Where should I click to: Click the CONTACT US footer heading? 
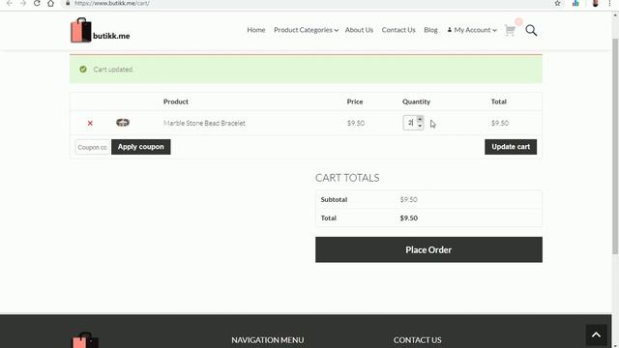click(417, 340)
